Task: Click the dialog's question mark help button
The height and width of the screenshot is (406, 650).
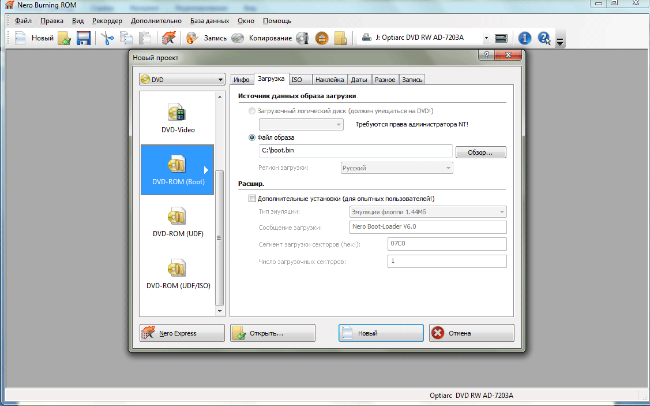Action: (486, 55)
